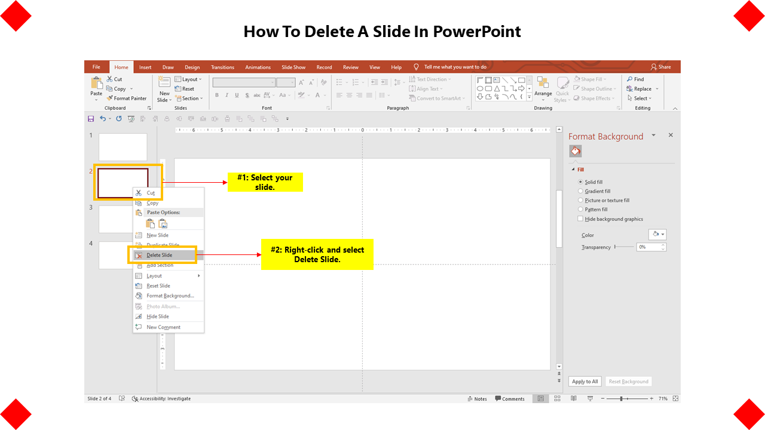Select slide 1 thumbnail
This screenshot has width=765, height=430.
point(123,147)
